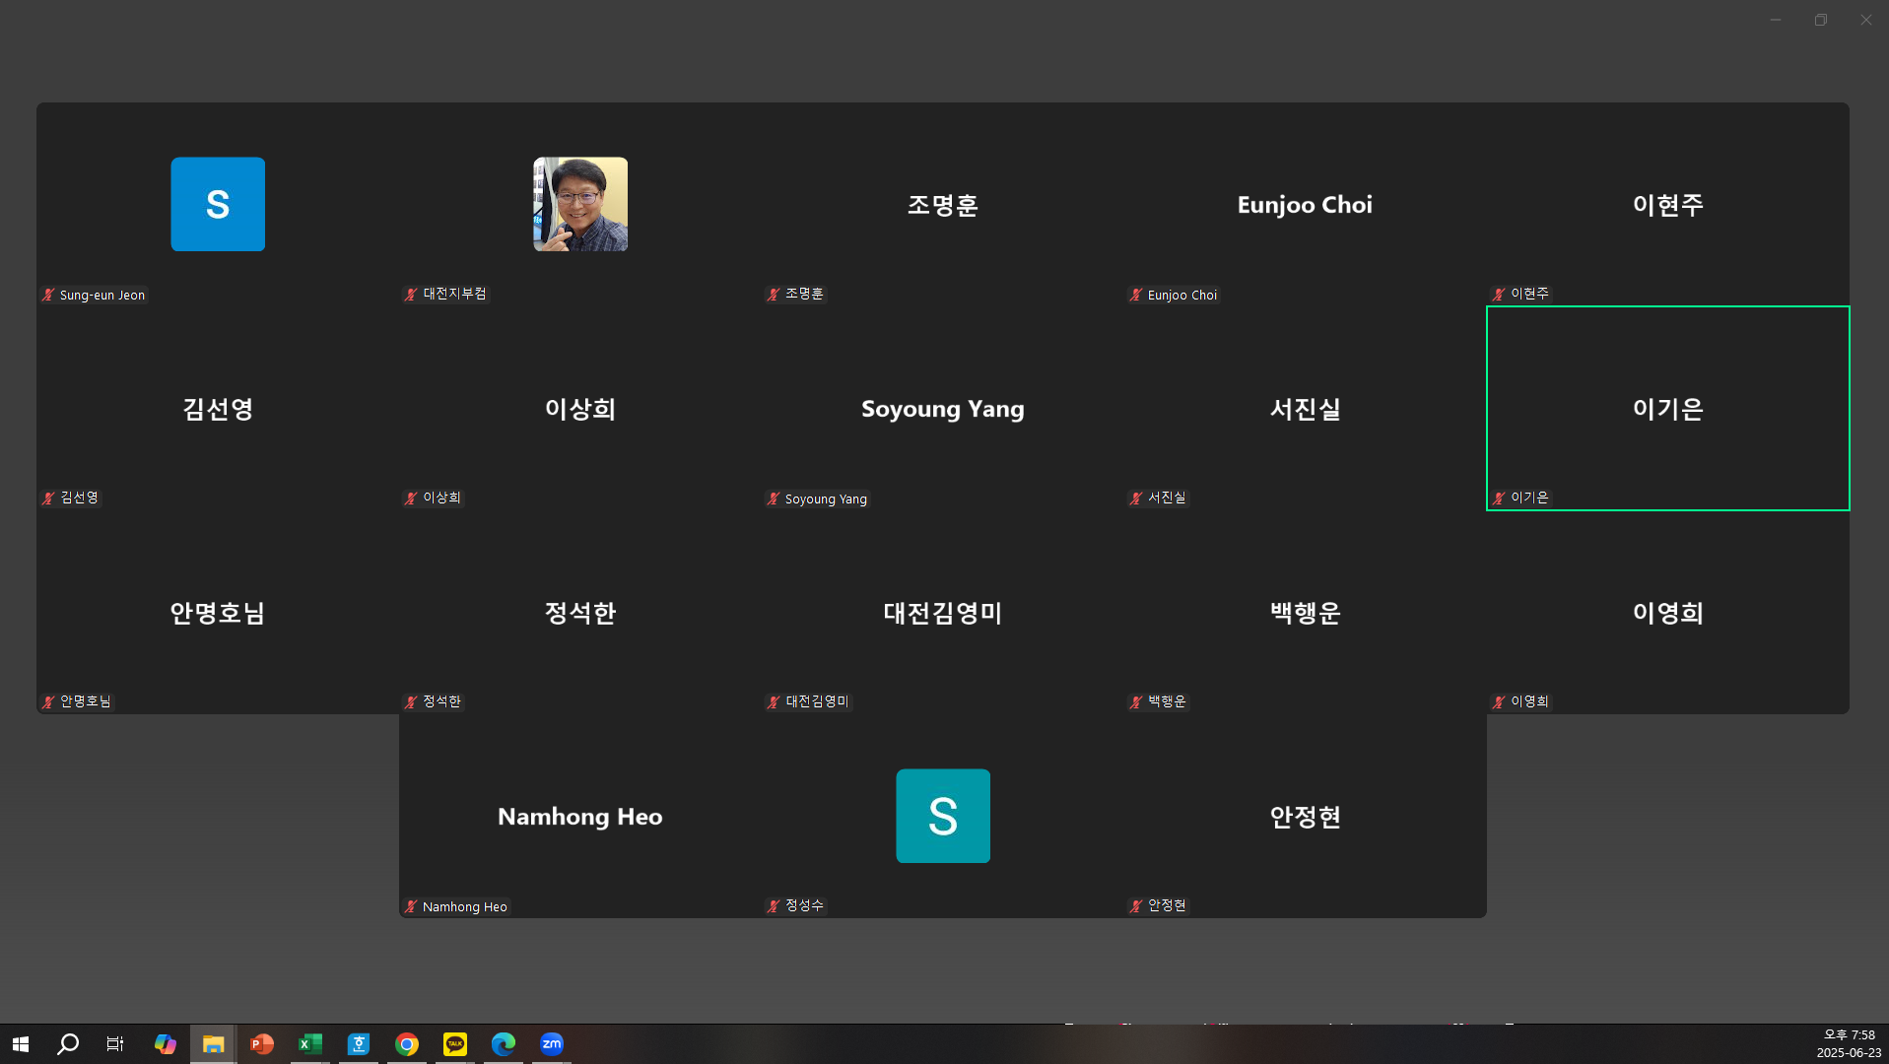Switch to Microsoft Edge on the taskbar
The height and width of the screenshot is (1064, 1889).
[x=504, y=1044]
